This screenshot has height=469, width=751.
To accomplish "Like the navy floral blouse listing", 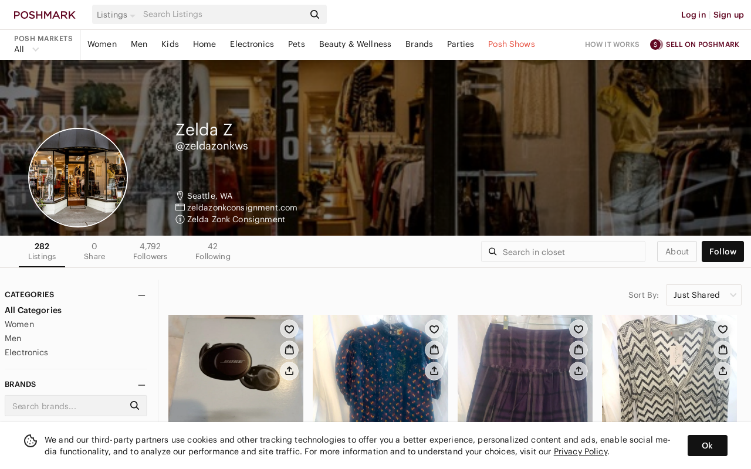I will tap(434, 329).
